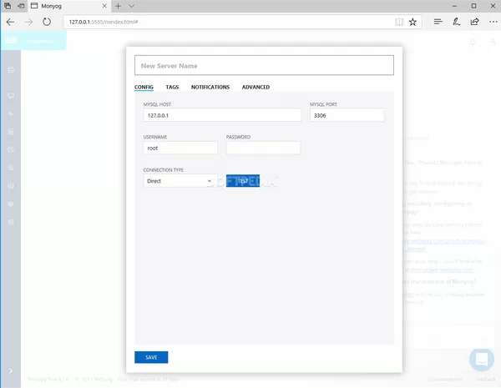Open a new browser tab

[119, 6]
